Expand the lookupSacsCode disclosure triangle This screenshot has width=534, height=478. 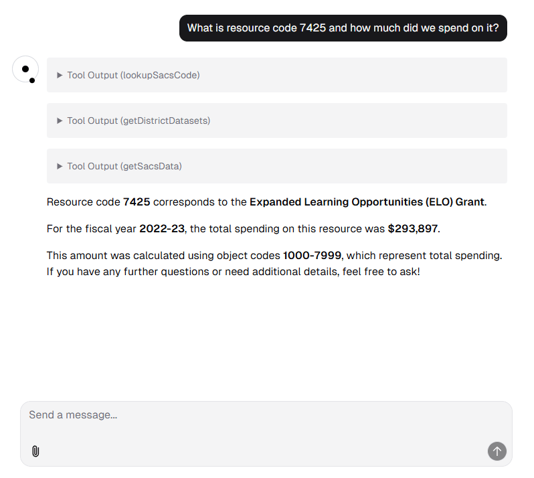point(60,75)
